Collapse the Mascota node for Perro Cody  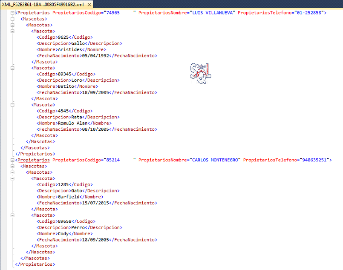click(12, 215)
